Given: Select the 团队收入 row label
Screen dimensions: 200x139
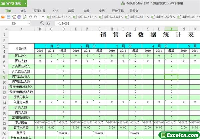Looking at the screenshot, I should [21, 56].
